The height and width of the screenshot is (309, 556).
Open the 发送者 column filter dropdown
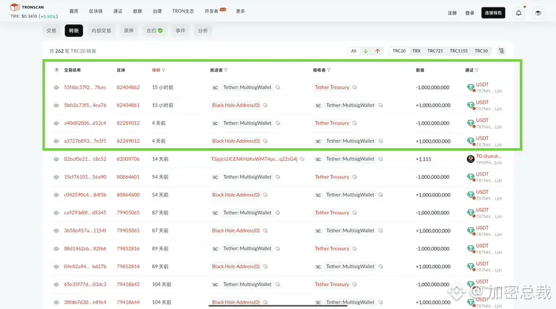(226, 70)
